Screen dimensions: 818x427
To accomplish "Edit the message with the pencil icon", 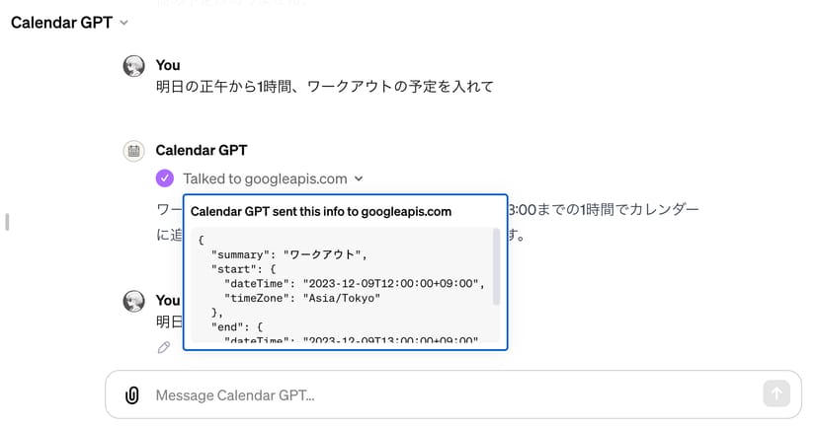I will click(x=164, y=347).
